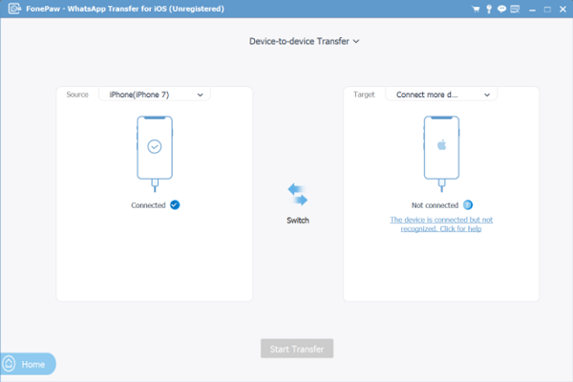Screen dimensions: 573x382
Task: Click the Home icon in bottom corner
Action: tap(11, 365)
